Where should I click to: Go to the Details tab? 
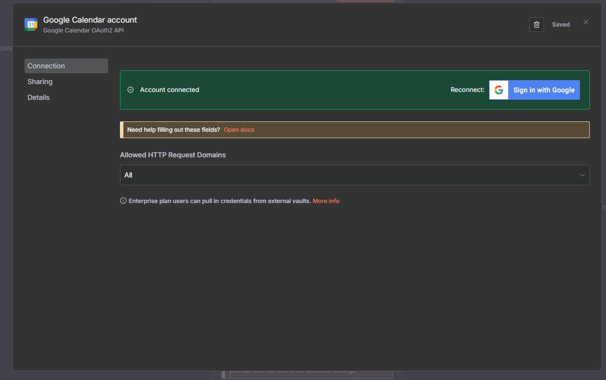pyautogui.click(x=39, y=97)
